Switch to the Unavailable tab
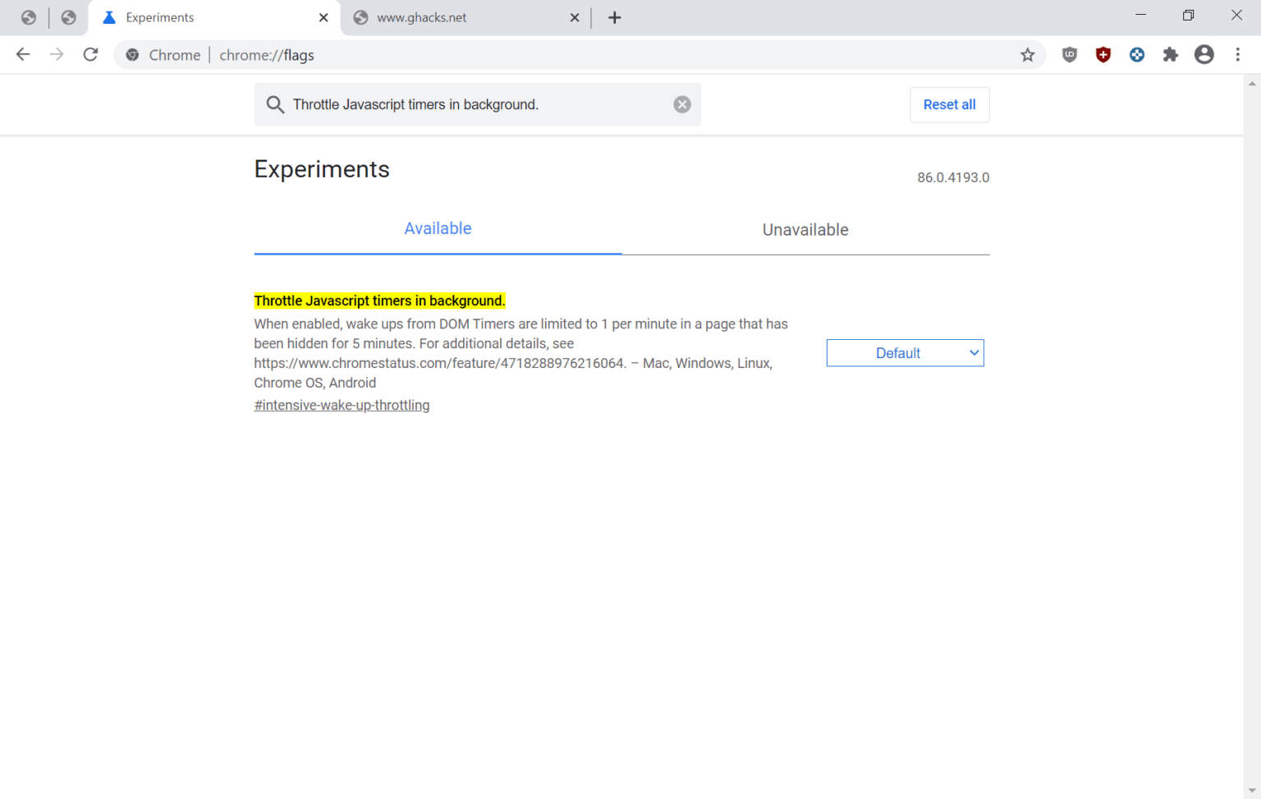 tap(805, 230)
